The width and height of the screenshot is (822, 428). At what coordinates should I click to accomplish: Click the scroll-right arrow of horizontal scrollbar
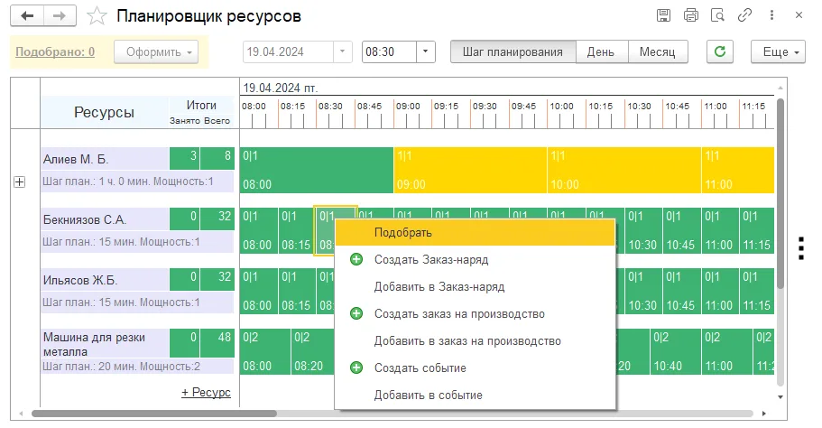764,414
